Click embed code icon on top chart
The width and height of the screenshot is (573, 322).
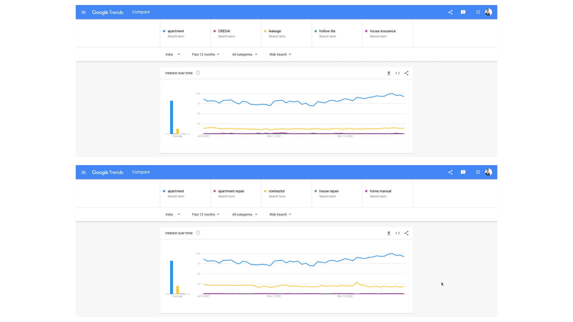[398, 73]
